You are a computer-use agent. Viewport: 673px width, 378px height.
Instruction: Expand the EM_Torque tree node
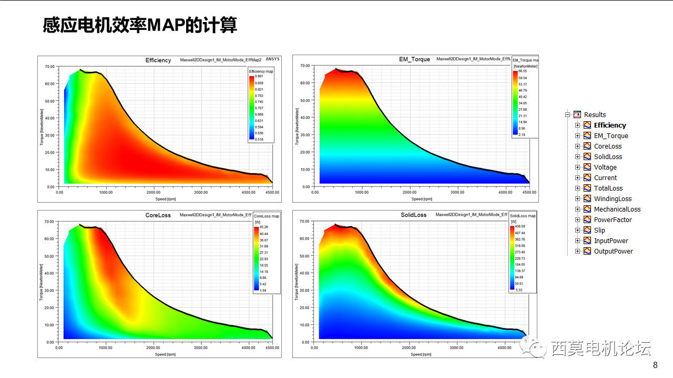(x=578, y=135)
